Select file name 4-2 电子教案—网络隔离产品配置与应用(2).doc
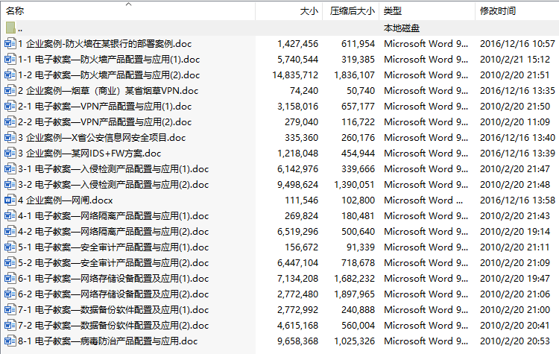 (113, 232)
